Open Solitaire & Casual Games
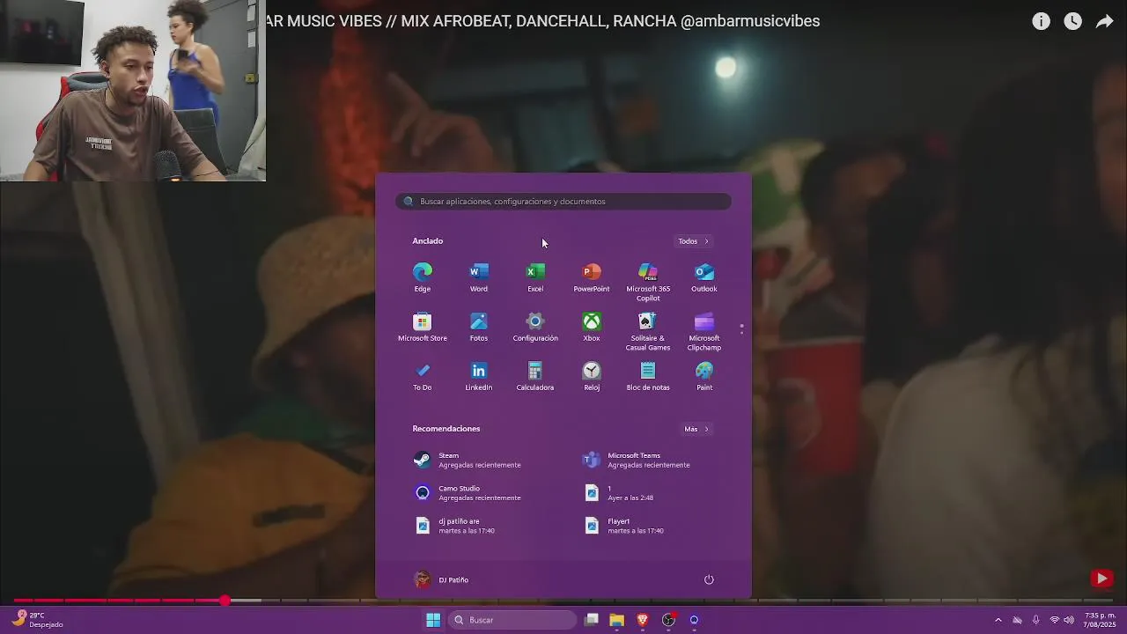 coord(648,331)
